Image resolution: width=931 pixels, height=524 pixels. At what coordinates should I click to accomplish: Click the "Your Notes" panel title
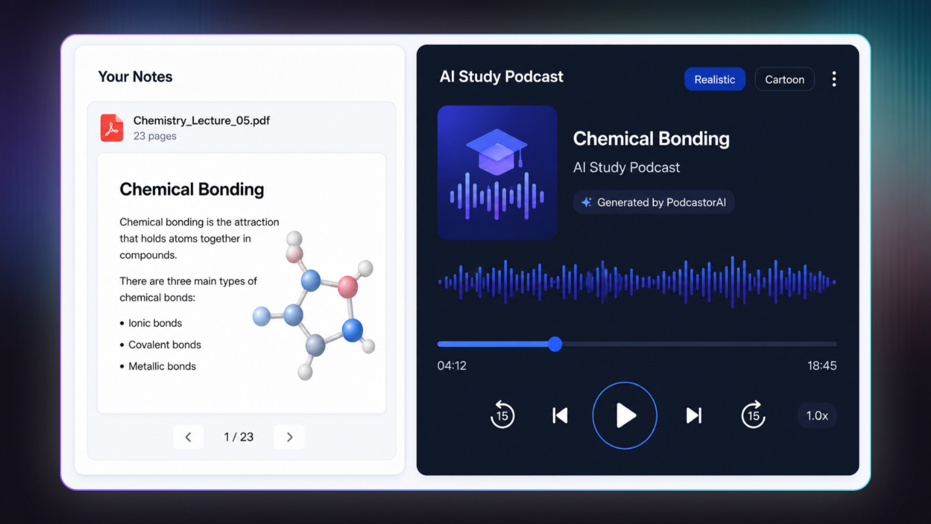pos(135,77)
